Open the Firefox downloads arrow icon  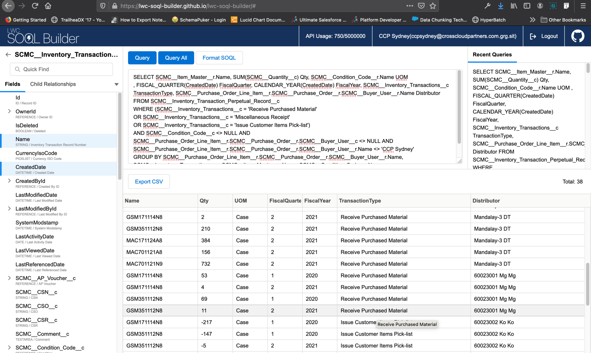click(500, 6)
